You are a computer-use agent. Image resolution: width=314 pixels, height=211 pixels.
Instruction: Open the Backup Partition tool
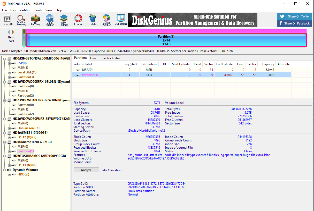106,20
